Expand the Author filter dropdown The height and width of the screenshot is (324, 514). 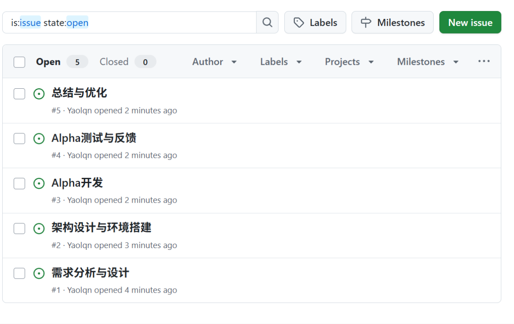pos(214,62)
